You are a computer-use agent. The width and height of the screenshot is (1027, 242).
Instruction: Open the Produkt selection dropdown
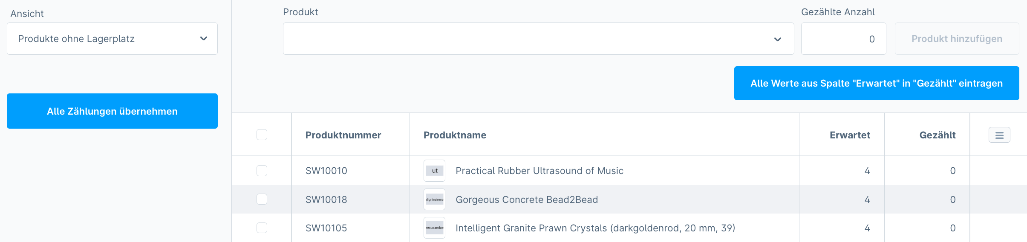(538, 39)
